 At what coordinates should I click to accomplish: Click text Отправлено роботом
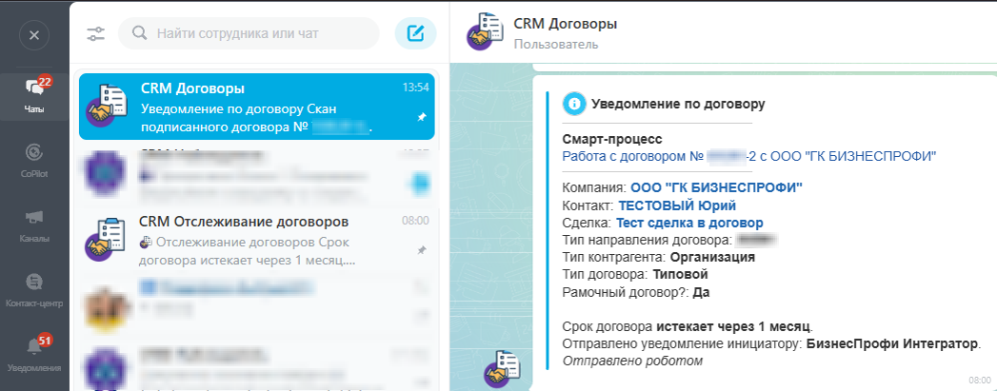[632, 362]
